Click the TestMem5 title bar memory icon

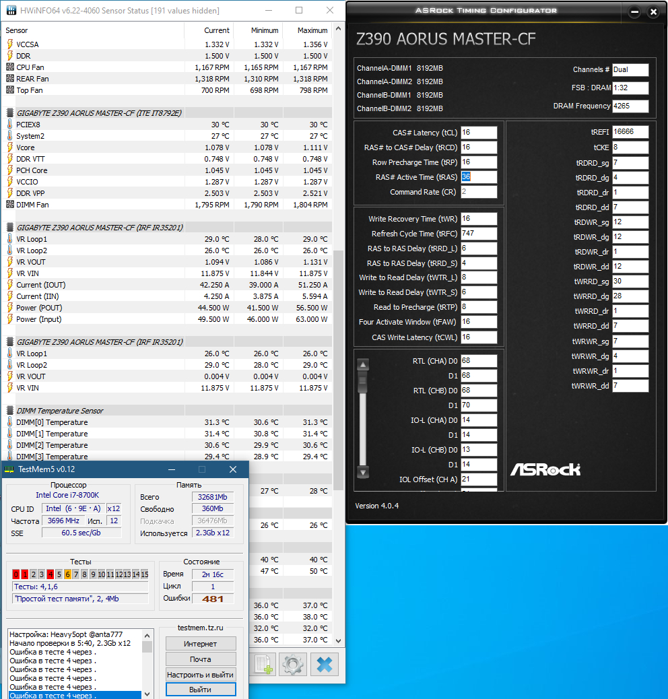9,469
